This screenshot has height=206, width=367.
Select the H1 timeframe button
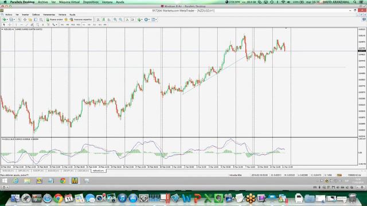84,25
